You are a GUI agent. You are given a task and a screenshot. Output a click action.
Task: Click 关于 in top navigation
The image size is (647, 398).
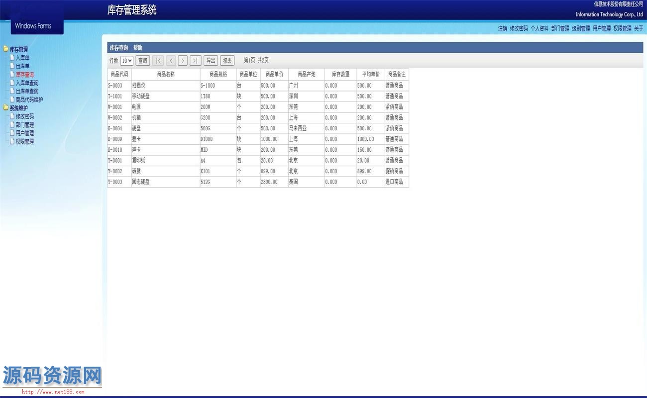(639, 29)
